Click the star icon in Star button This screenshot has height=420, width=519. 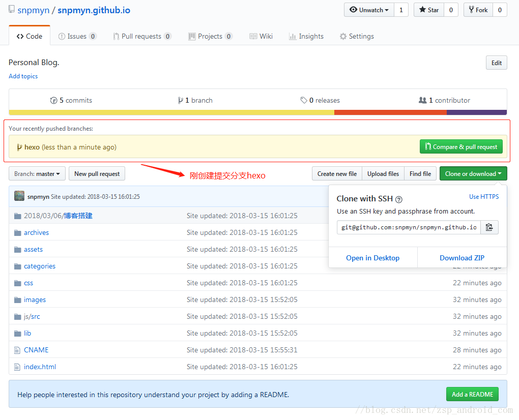tap(422, 10)
